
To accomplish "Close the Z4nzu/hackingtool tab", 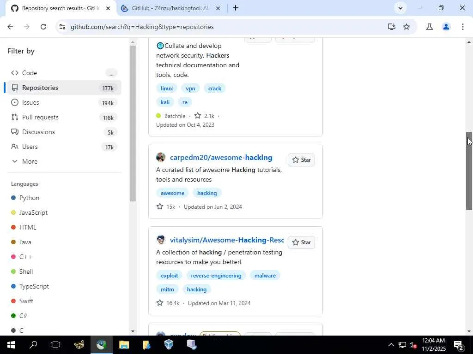I will tap(218, 8).
